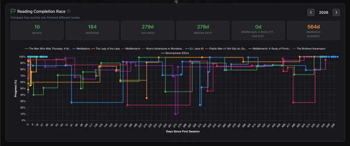Click the 564d Slowest stat card
Viewport: 350px width, 146px height.
click(x=314, y=31)
